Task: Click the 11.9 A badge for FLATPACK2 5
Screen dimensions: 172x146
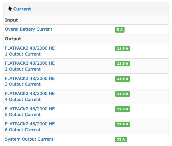Action: click(123, 109)
